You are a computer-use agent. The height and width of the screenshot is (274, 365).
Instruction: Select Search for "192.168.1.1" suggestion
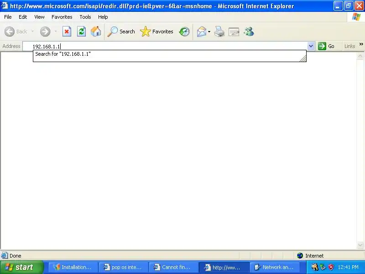pos(169,54)
